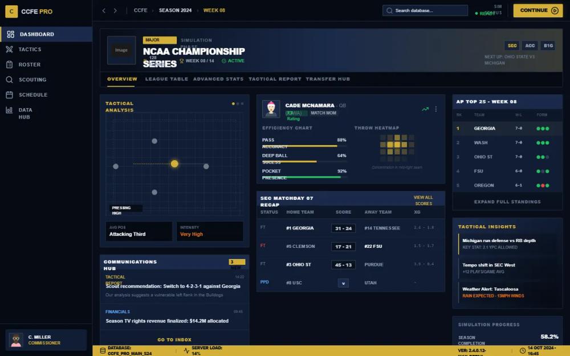The height and width of the screenshot is (356, 570).
Task: Navigate back using the left chevron arrow
Action: [104, 10]
